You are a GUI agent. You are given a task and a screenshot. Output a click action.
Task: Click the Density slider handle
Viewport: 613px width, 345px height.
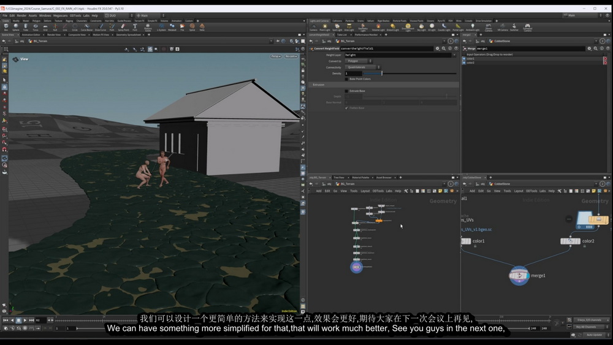pyautogui.click(x=382, y=74)
